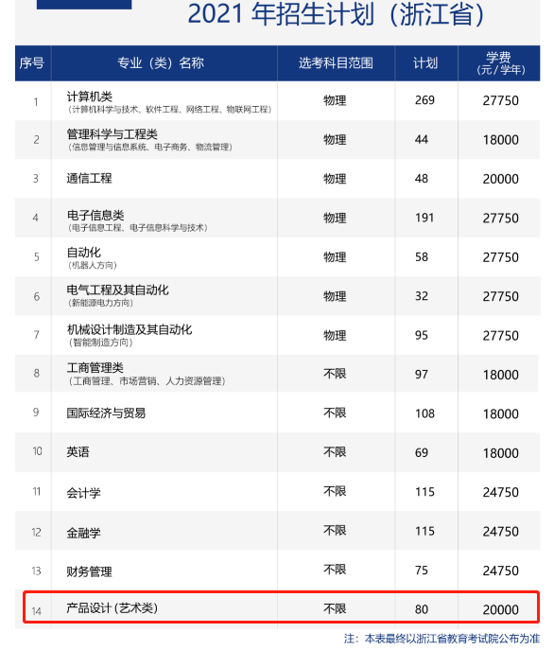Image resolution: width=554 pixels, height=650 pixels.
Task: Click serial number 1
Action: 36,101
